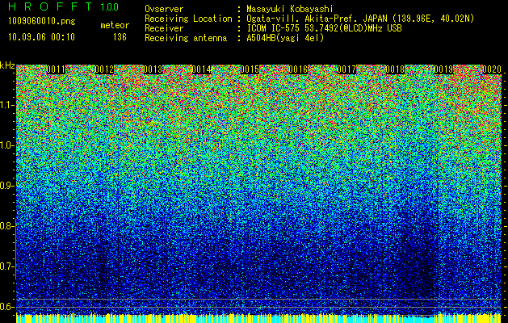Click the 0014 time marker
Viewport: 508px width, 323px height.
[x=201, y=69]
